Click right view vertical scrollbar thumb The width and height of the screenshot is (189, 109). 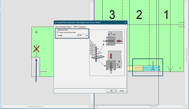(x=187, y=55)
